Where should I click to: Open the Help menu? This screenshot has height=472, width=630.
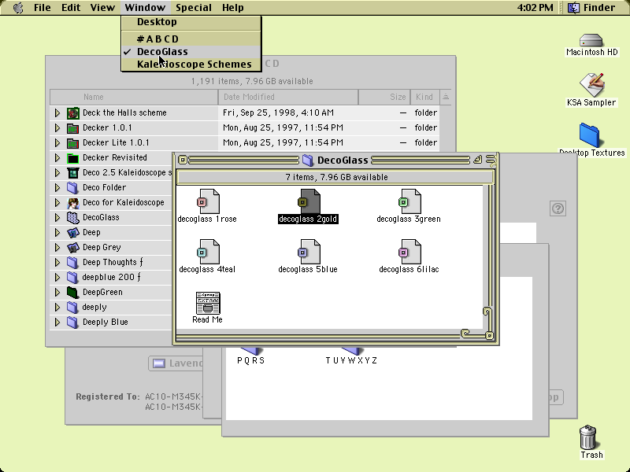tap(233, 8)
